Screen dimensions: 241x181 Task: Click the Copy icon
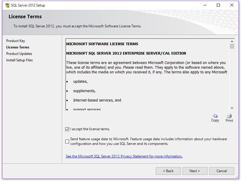point(215,116)
